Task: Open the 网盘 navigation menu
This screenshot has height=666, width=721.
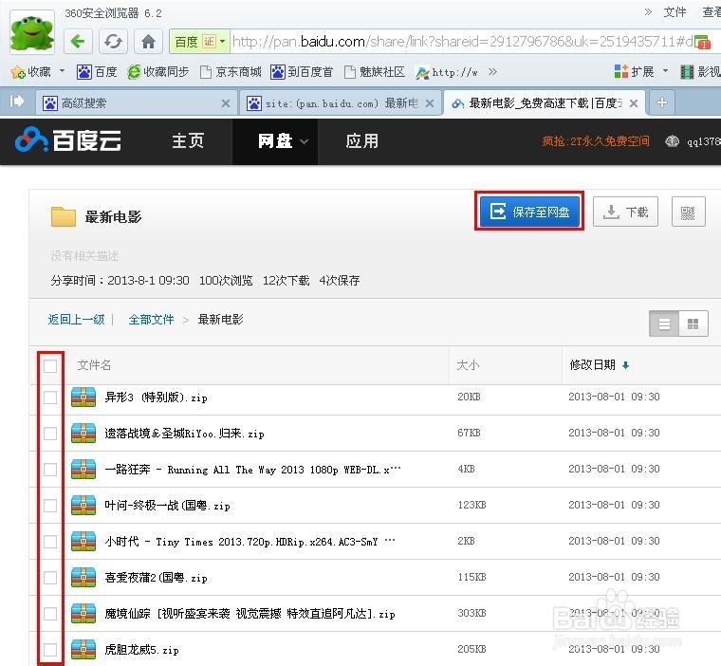Action: (275, 140)
